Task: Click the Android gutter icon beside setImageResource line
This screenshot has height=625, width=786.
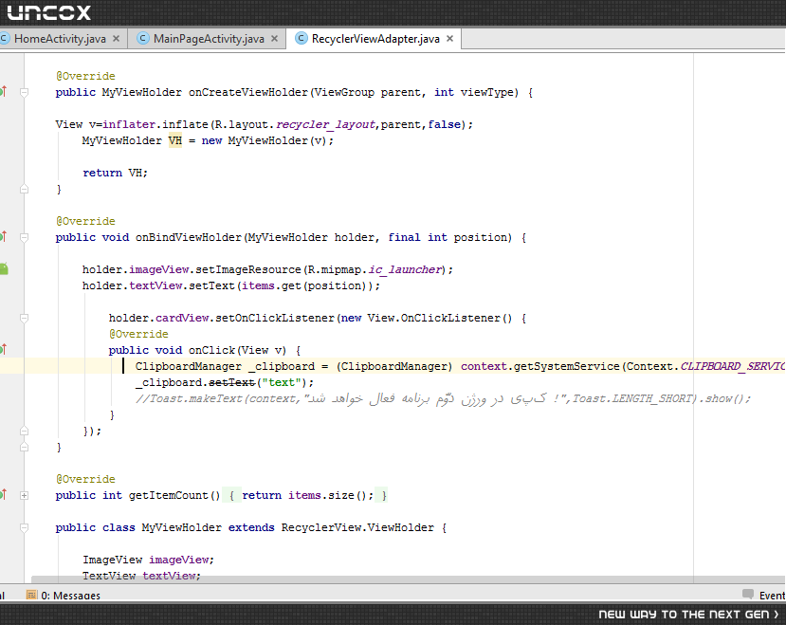Action: coord(4,268)
